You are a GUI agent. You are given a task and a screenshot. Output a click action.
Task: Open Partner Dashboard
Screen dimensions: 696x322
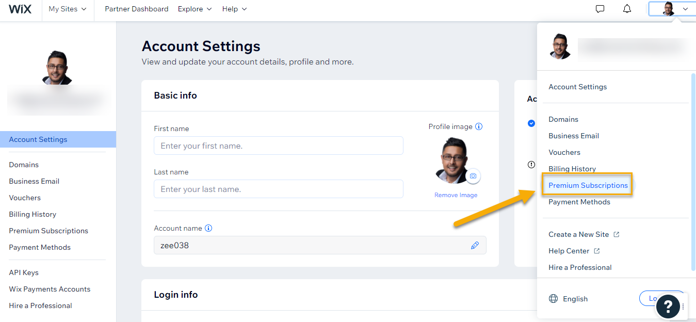tap(136, 9)
